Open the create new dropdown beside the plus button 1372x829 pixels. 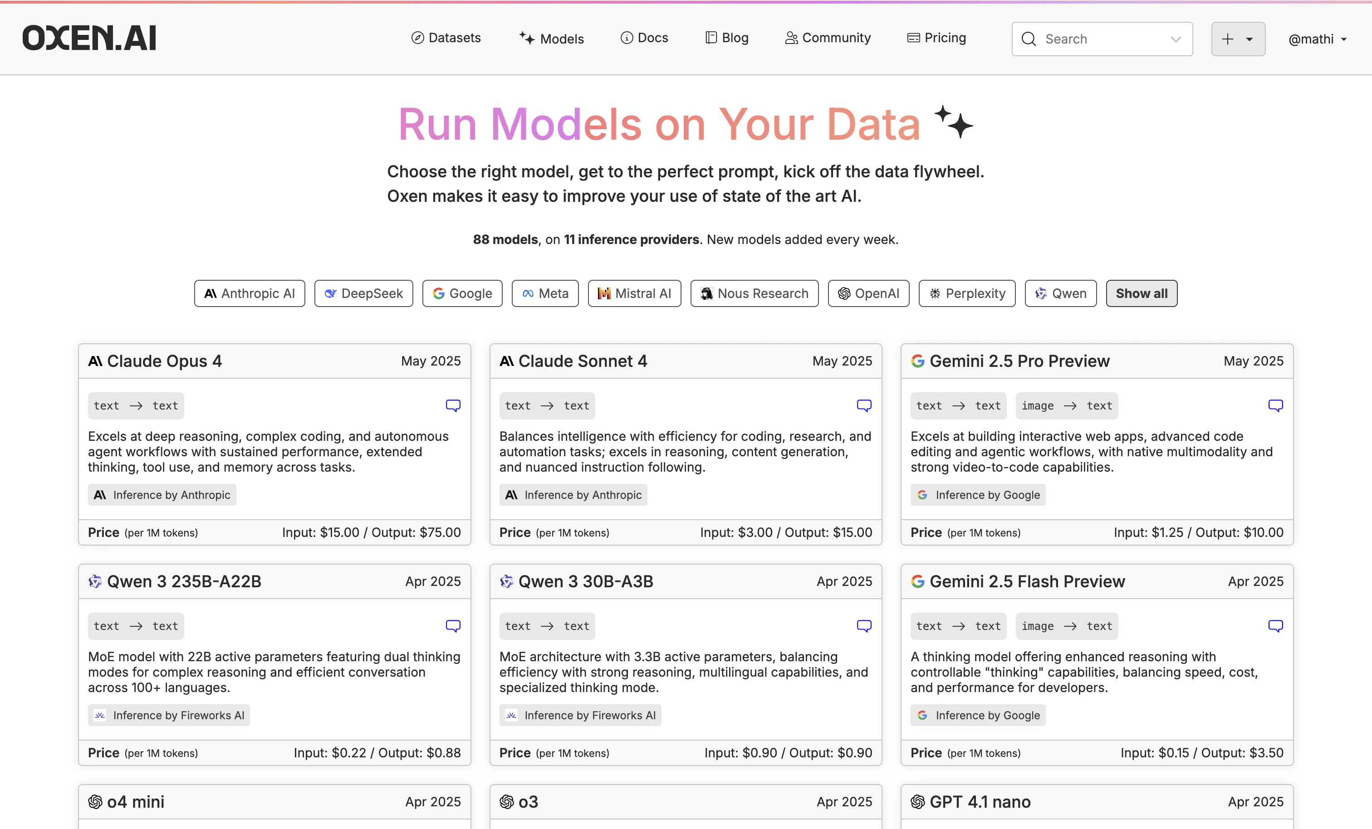(1249, 39)
